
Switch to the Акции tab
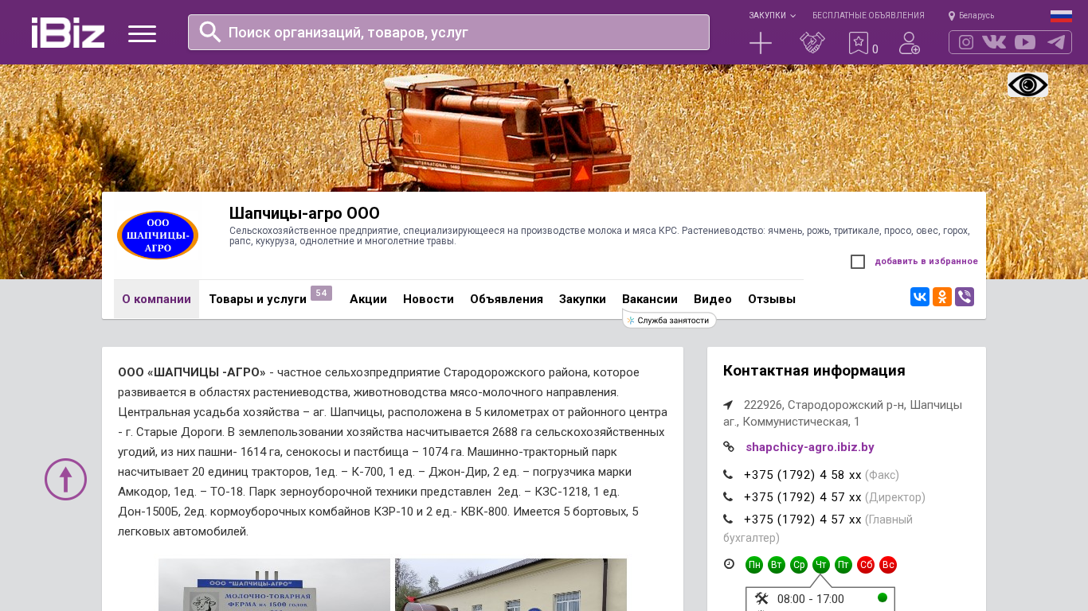(368, 299)
